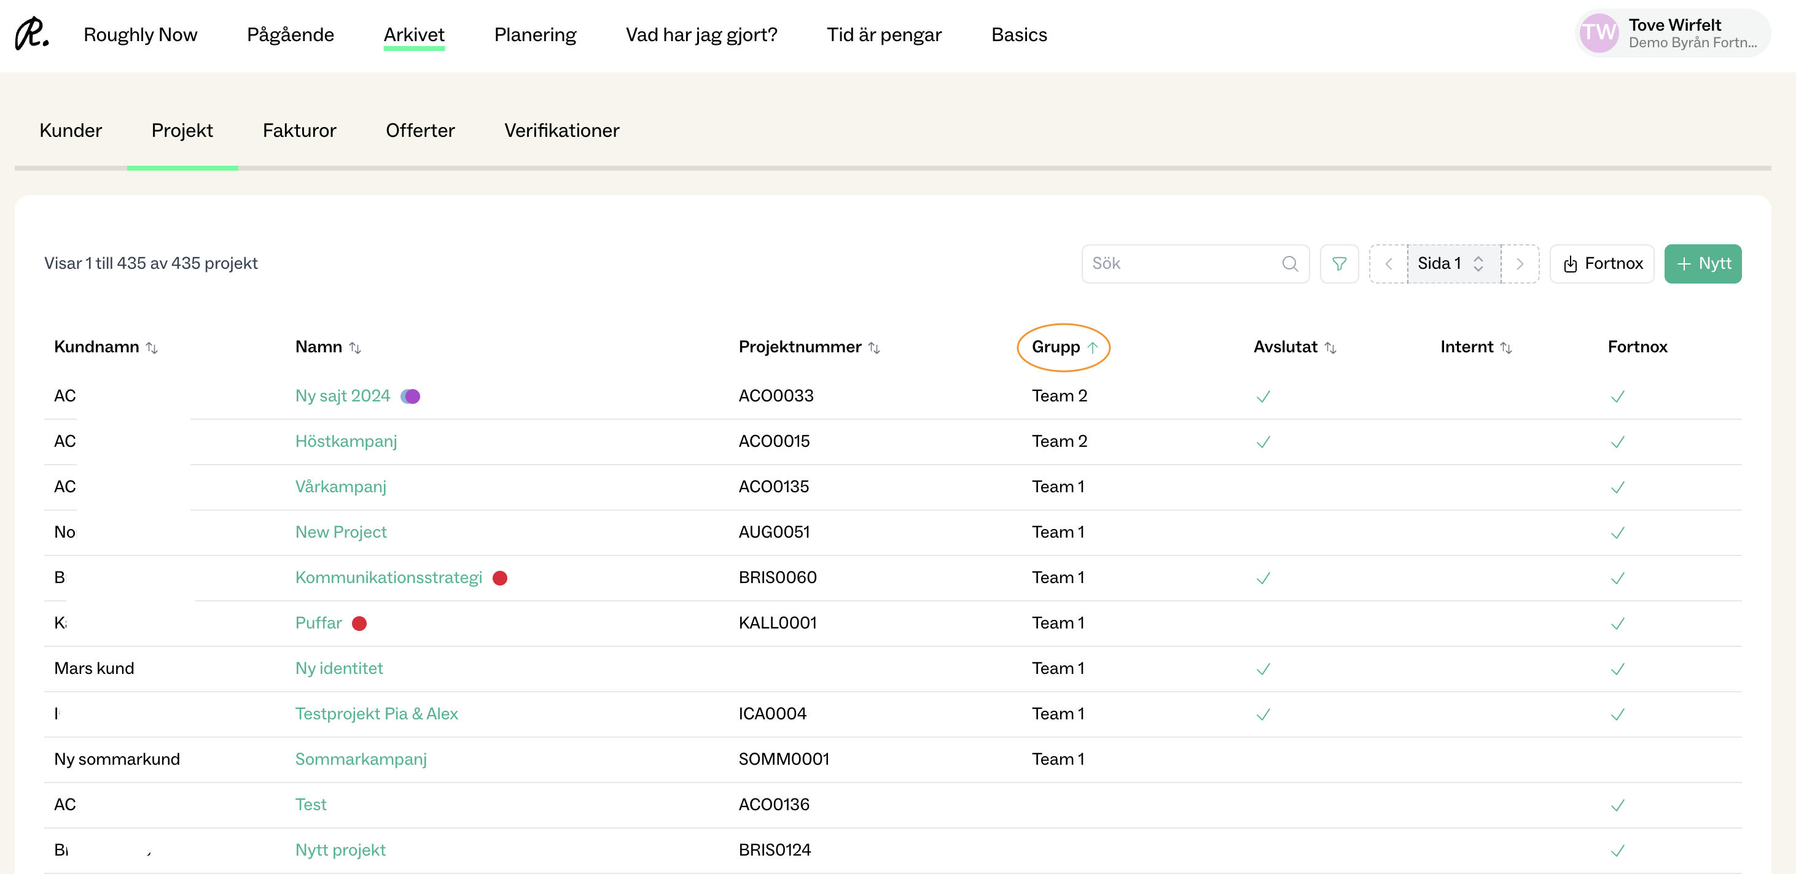Open the Höstkampanj project link
This screenshot has height=874, width=1796.
346,441
